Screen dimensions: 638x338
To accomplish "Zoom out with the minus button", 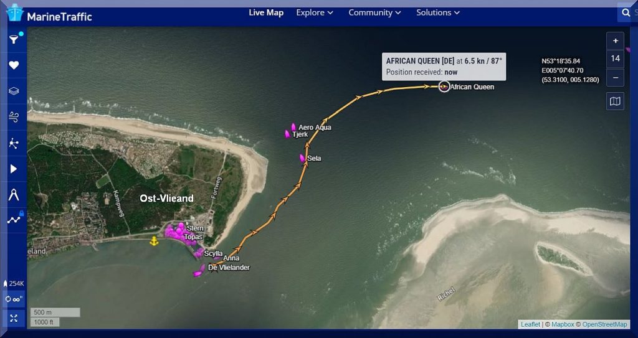I will coord(615,78).
